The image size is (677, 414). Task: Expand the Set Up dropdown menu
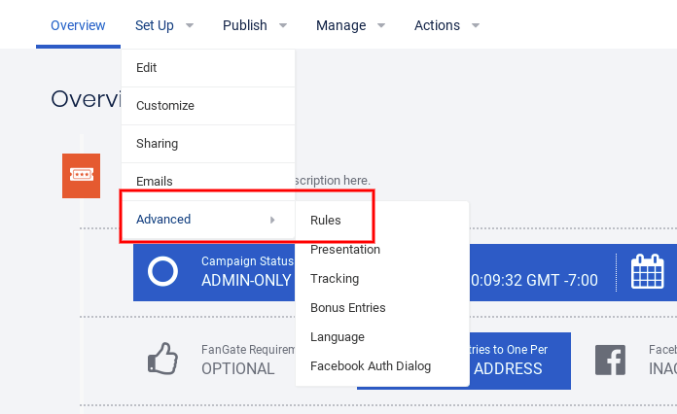[x=163, y=25]
